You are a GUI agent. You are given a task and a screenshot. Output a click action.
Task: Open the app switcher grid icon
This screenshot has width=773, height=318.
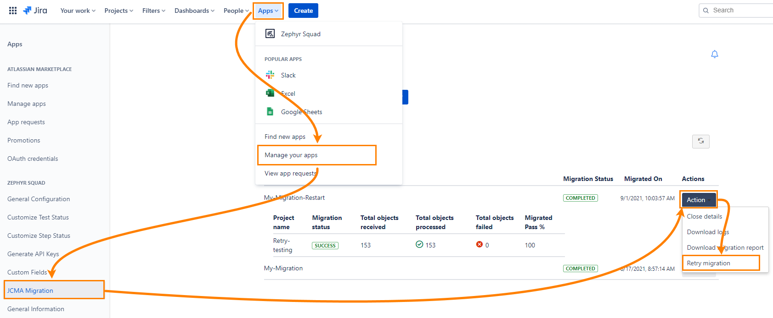tap(13, 11)
